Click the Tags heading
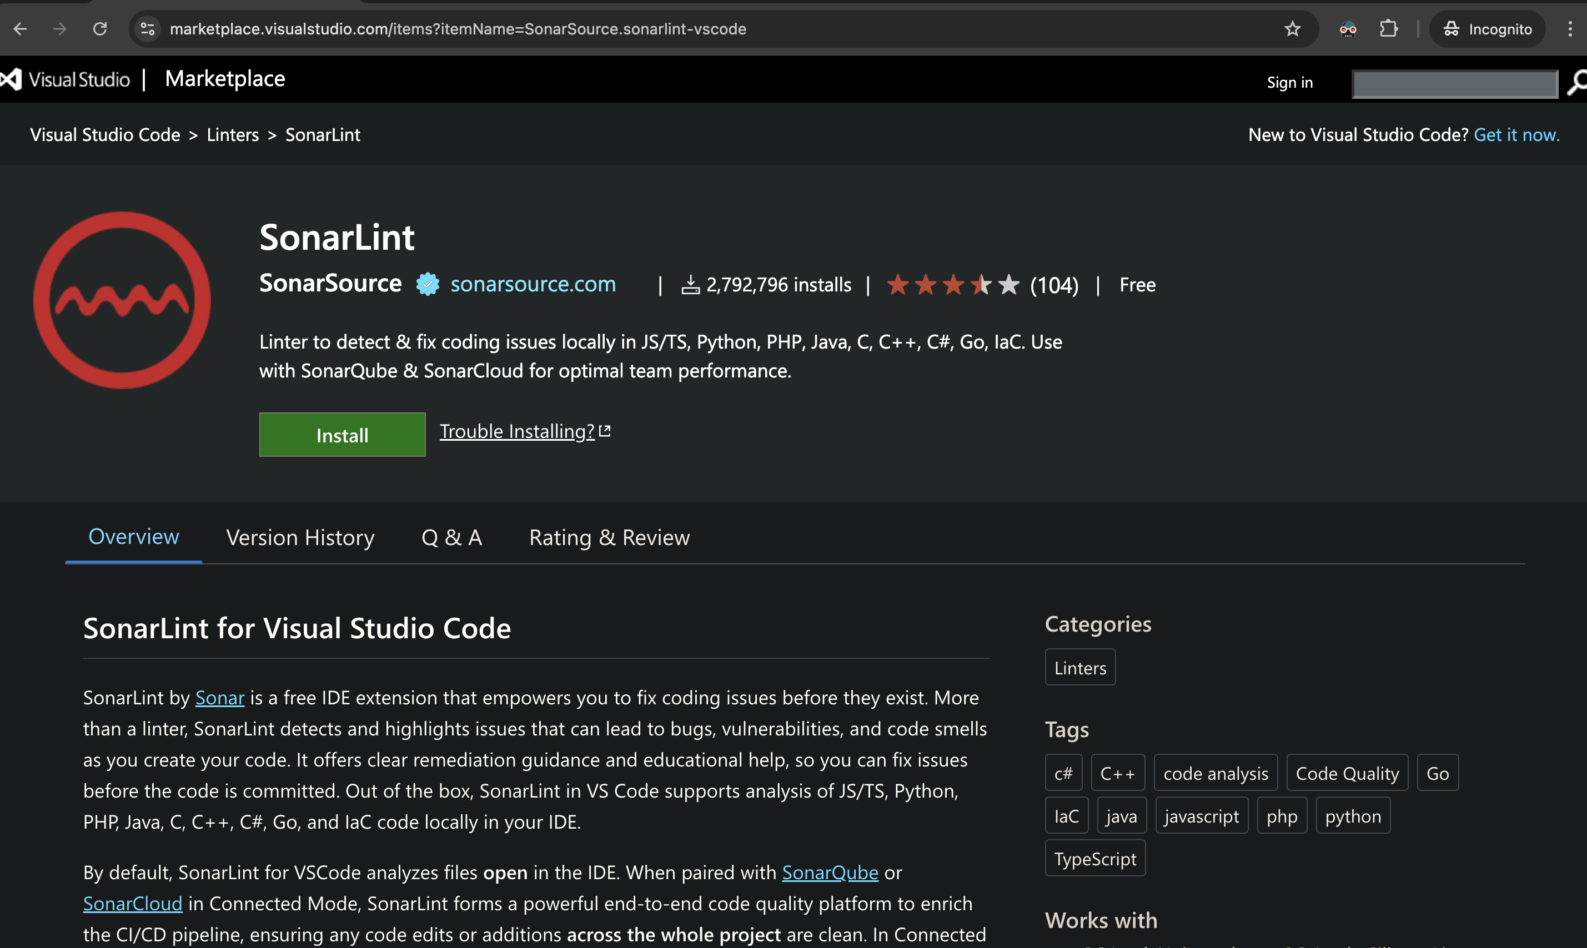Screen dimensions: 1587x948 pyautogui.click(x=1066, y=729)
